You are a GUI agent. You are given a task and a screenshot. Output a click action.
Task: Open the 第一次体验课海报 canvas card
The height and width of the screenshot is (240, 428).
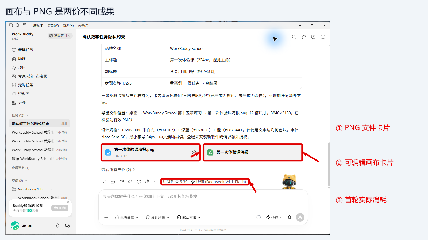click(253, 152)
